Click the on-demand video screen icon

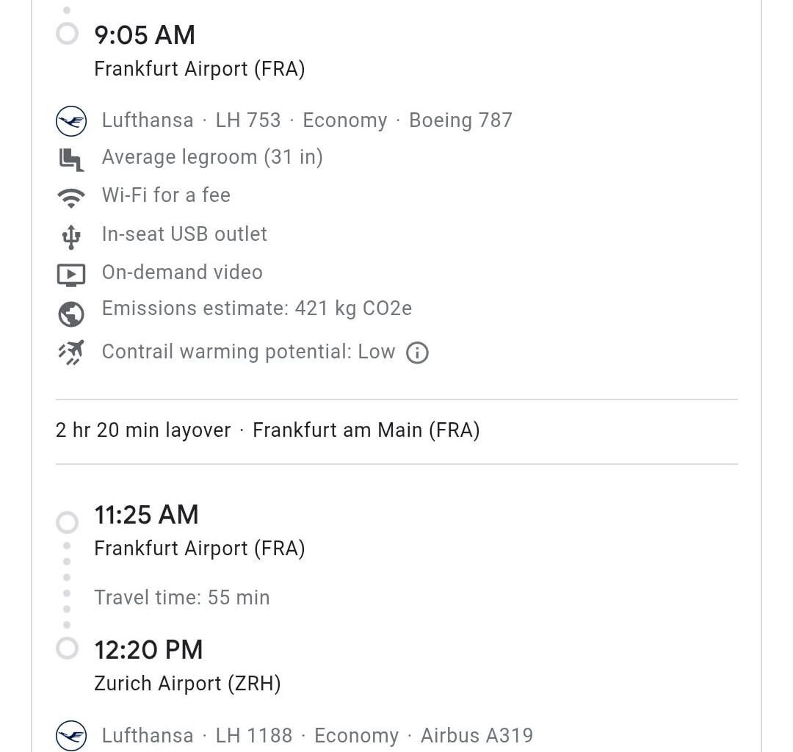(70, 272)
